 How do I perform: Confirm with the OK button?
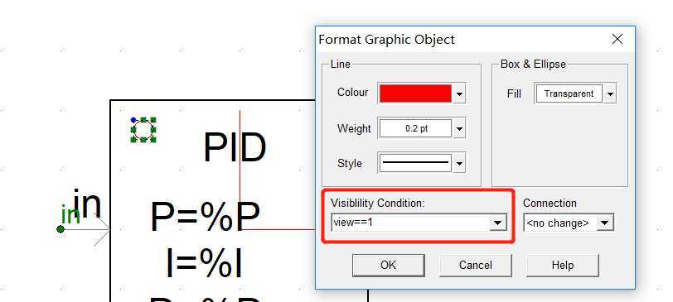tap(389, 265)
